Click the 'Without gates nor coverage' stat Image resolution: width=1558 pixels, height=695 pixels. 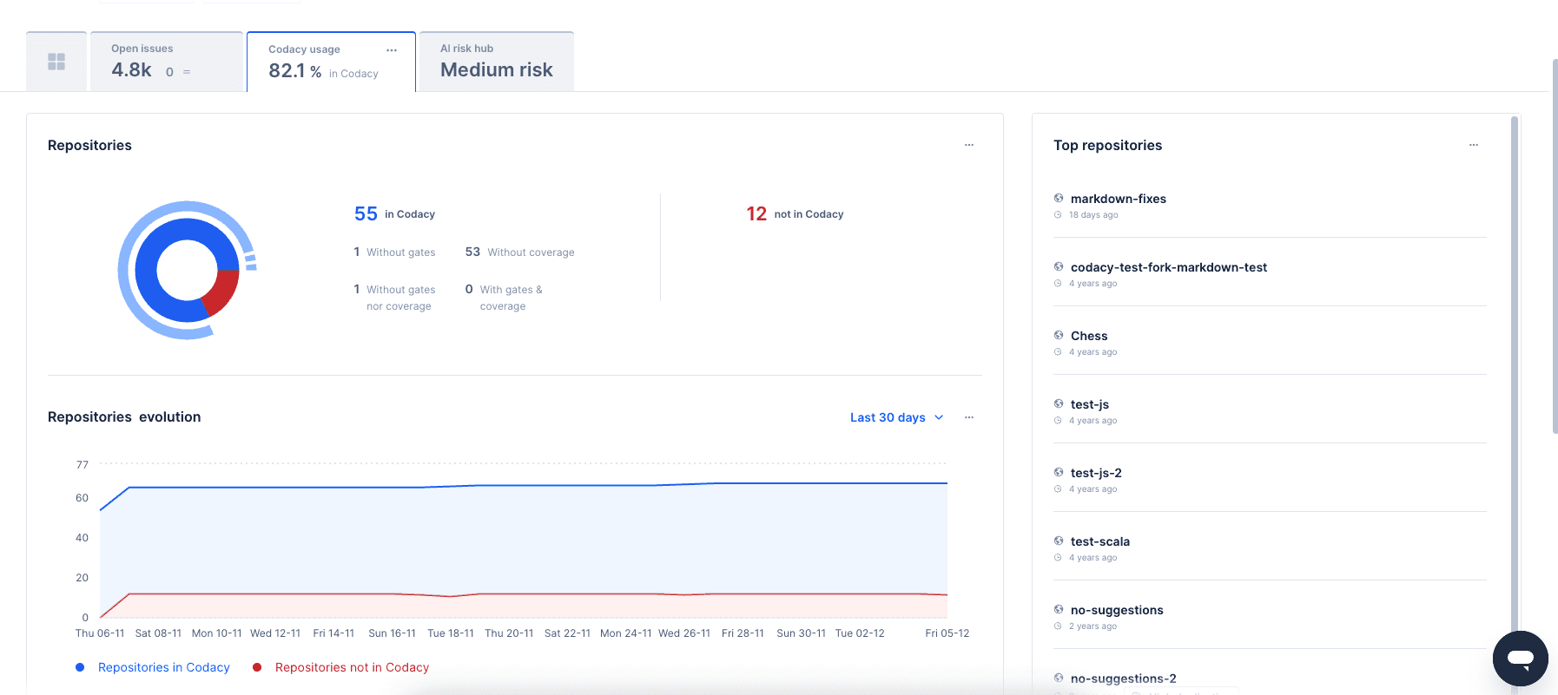(394, 298)
